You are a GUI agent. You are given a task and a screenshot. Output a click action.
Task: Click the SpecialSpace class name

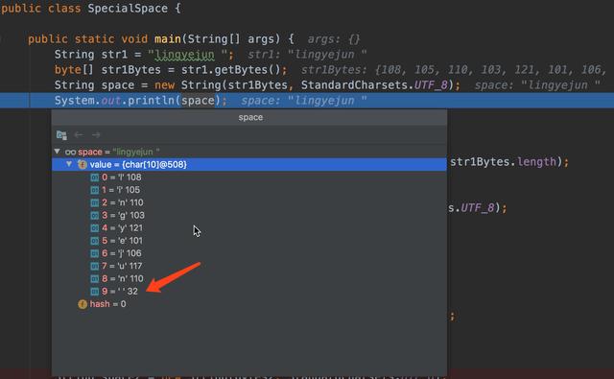[128, 9]
